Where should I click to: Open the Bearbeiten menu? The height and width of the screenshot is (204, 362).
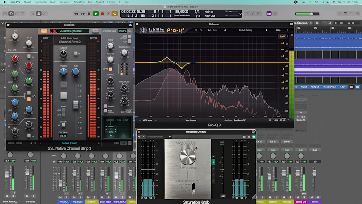pyautogui.click(x=40, y=2)
